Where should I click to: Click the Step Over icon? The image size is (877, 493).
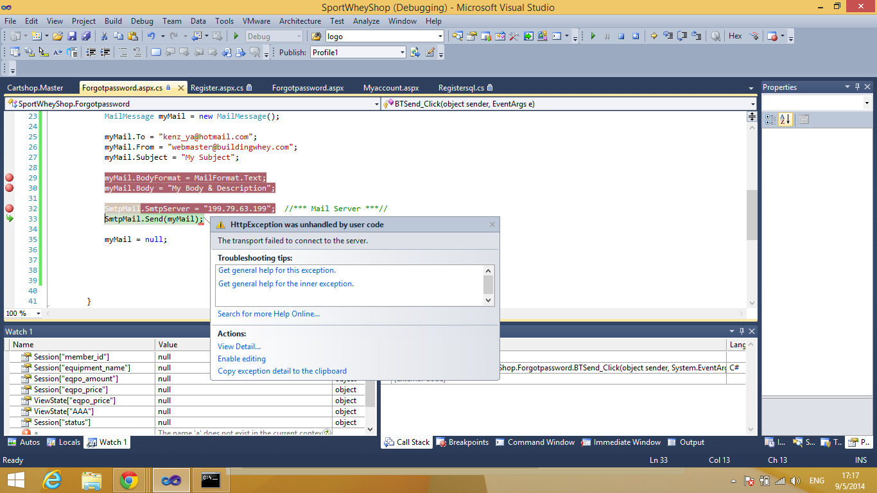(682, 37)
